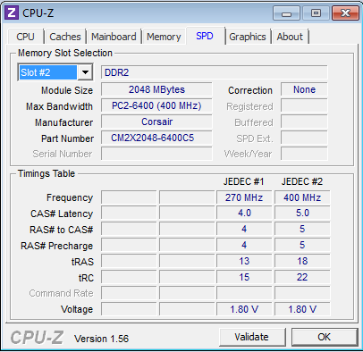Click the empty Buffered field
Viewport: 363px width, 352px height.
(x=304, y=122)
